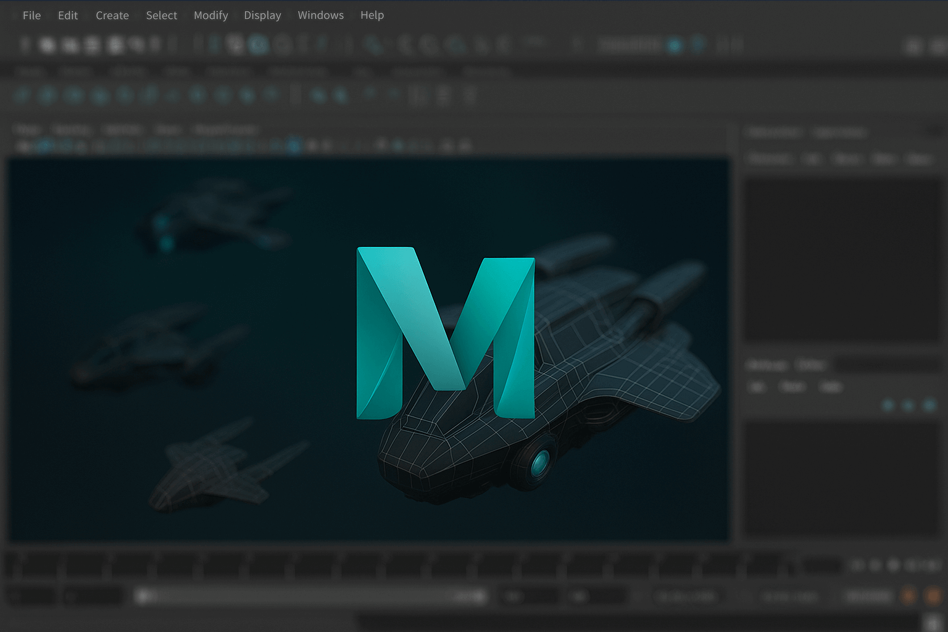Open the Shading dropdown above the viewport
Viewport: 948px width, 632px height.
tap(72, 130)
